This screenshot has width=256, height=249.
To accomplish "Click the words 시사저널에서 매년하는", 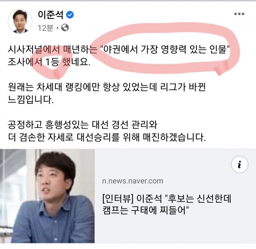I will [x=52, y=49].
